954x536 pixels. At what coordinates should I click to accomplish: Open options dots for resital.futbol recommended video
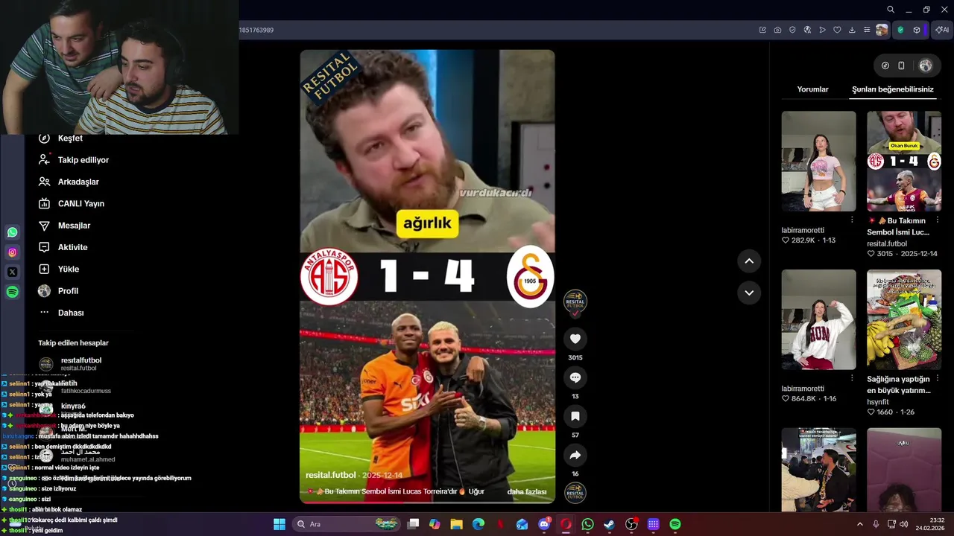937,220
